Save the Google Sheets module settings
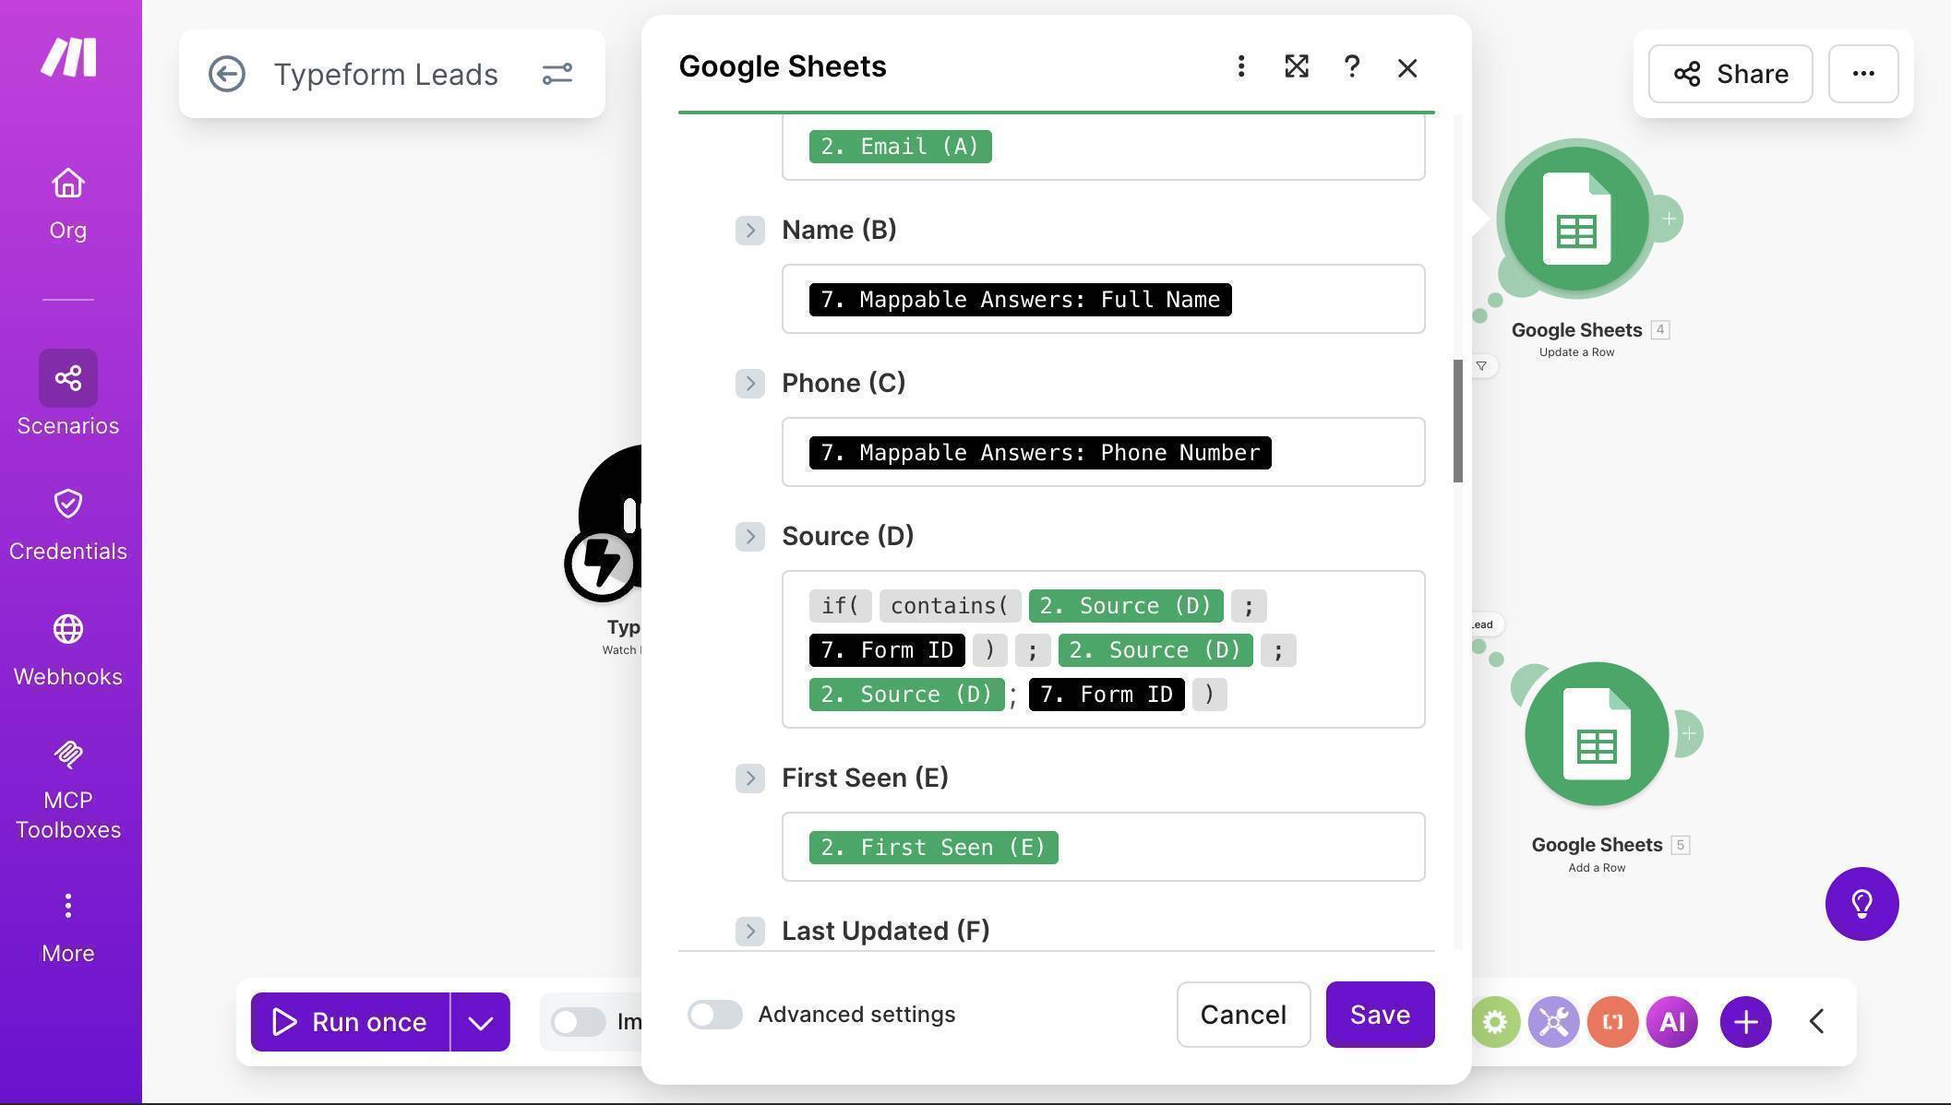This screenshot has height=1105, width=1951. click(1379, 1015)
